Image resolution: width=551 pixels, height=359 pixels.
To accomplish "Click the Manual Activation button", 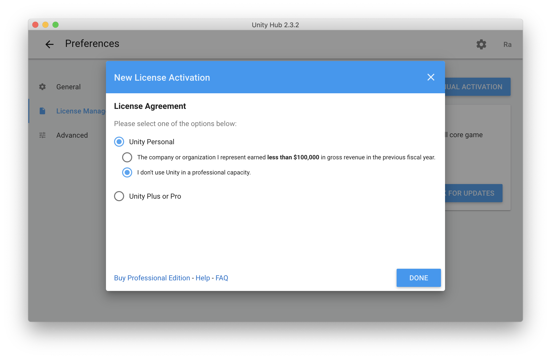I will [x=477, y=87].
